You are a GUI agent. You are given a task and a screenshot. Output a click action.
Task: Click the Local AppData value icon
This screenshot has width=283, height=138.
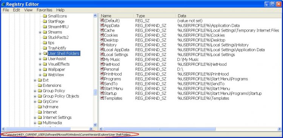point(102,50)
